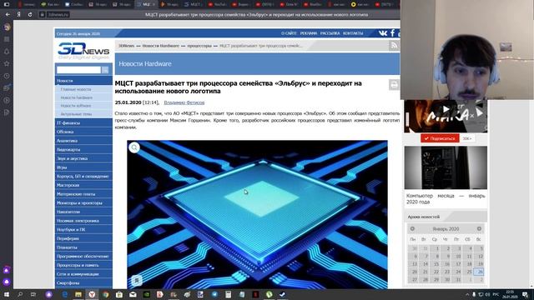Open history clock in browser sidebar
The width and height of the screenshot is (534, 300).
point(7,76)
